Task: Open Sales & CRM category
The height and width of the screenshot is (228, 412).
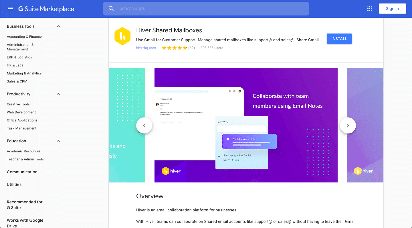Action: pos(17,81)
